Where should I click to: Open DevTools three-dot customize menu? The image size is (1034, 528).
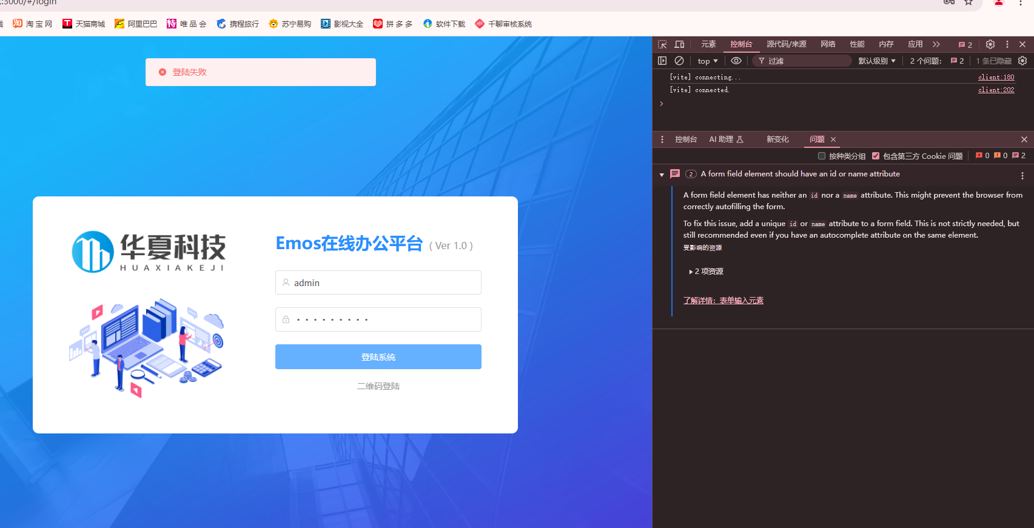[x=1007, y=44]
